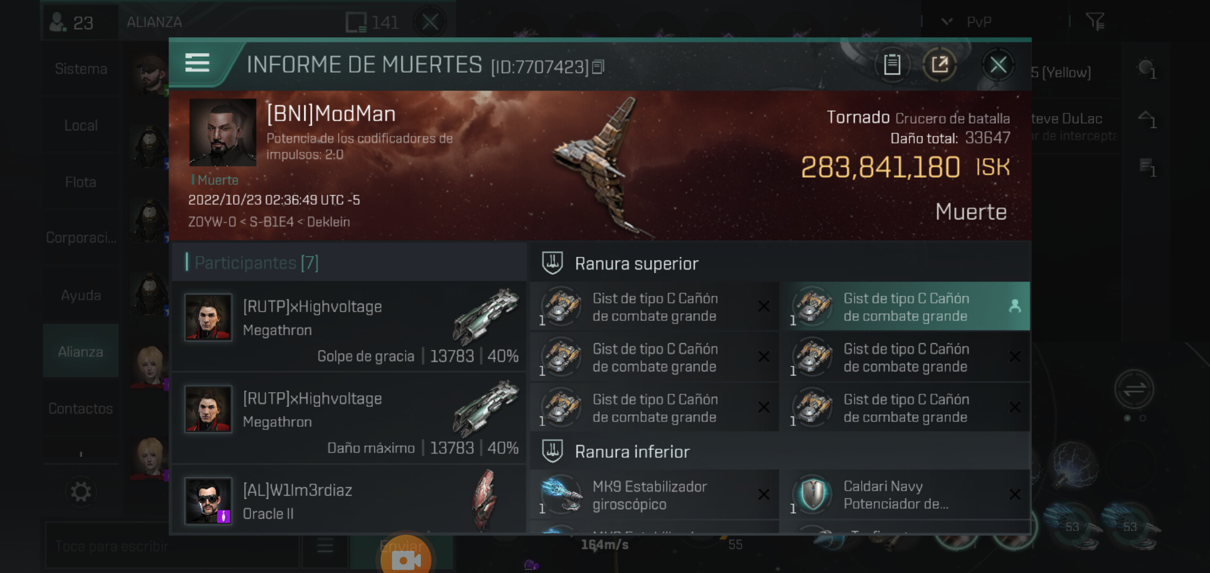Open the overview filter funnel icon
Screen dimensions: 1210x573
tap(1095, 21)
